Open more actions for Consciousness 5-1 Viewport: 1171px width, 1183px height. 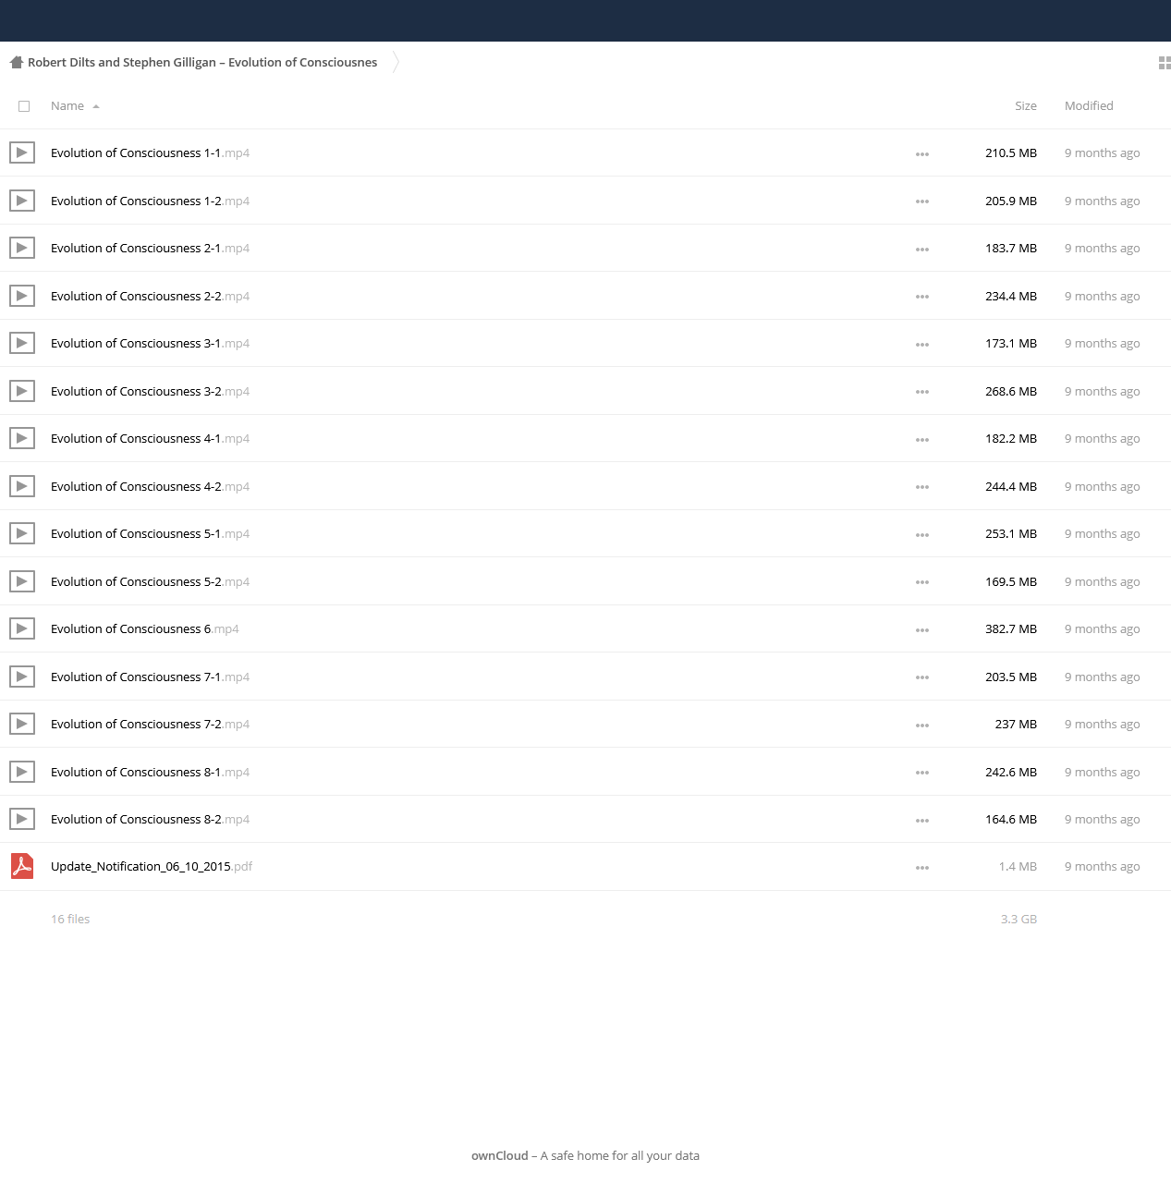922,535
